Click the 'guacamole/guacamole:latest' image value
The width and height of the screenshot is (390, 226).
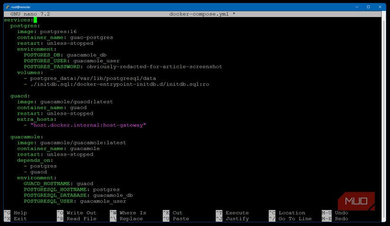[83, 143]
